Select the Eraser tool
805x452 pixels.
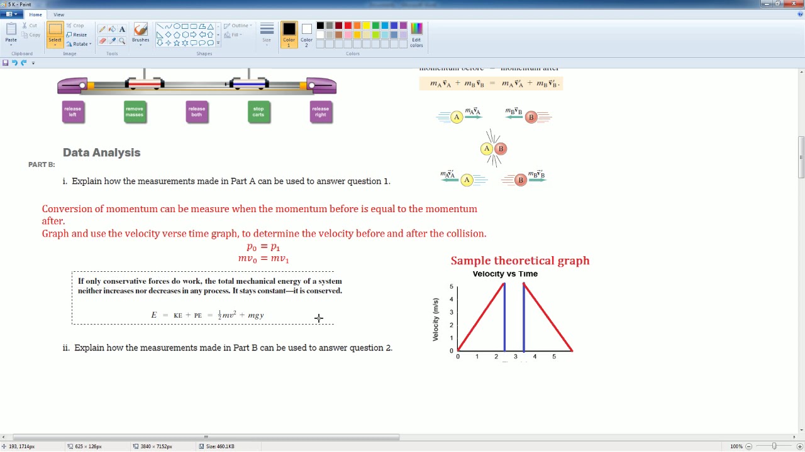pyautogui.click(x=102, y=41)
